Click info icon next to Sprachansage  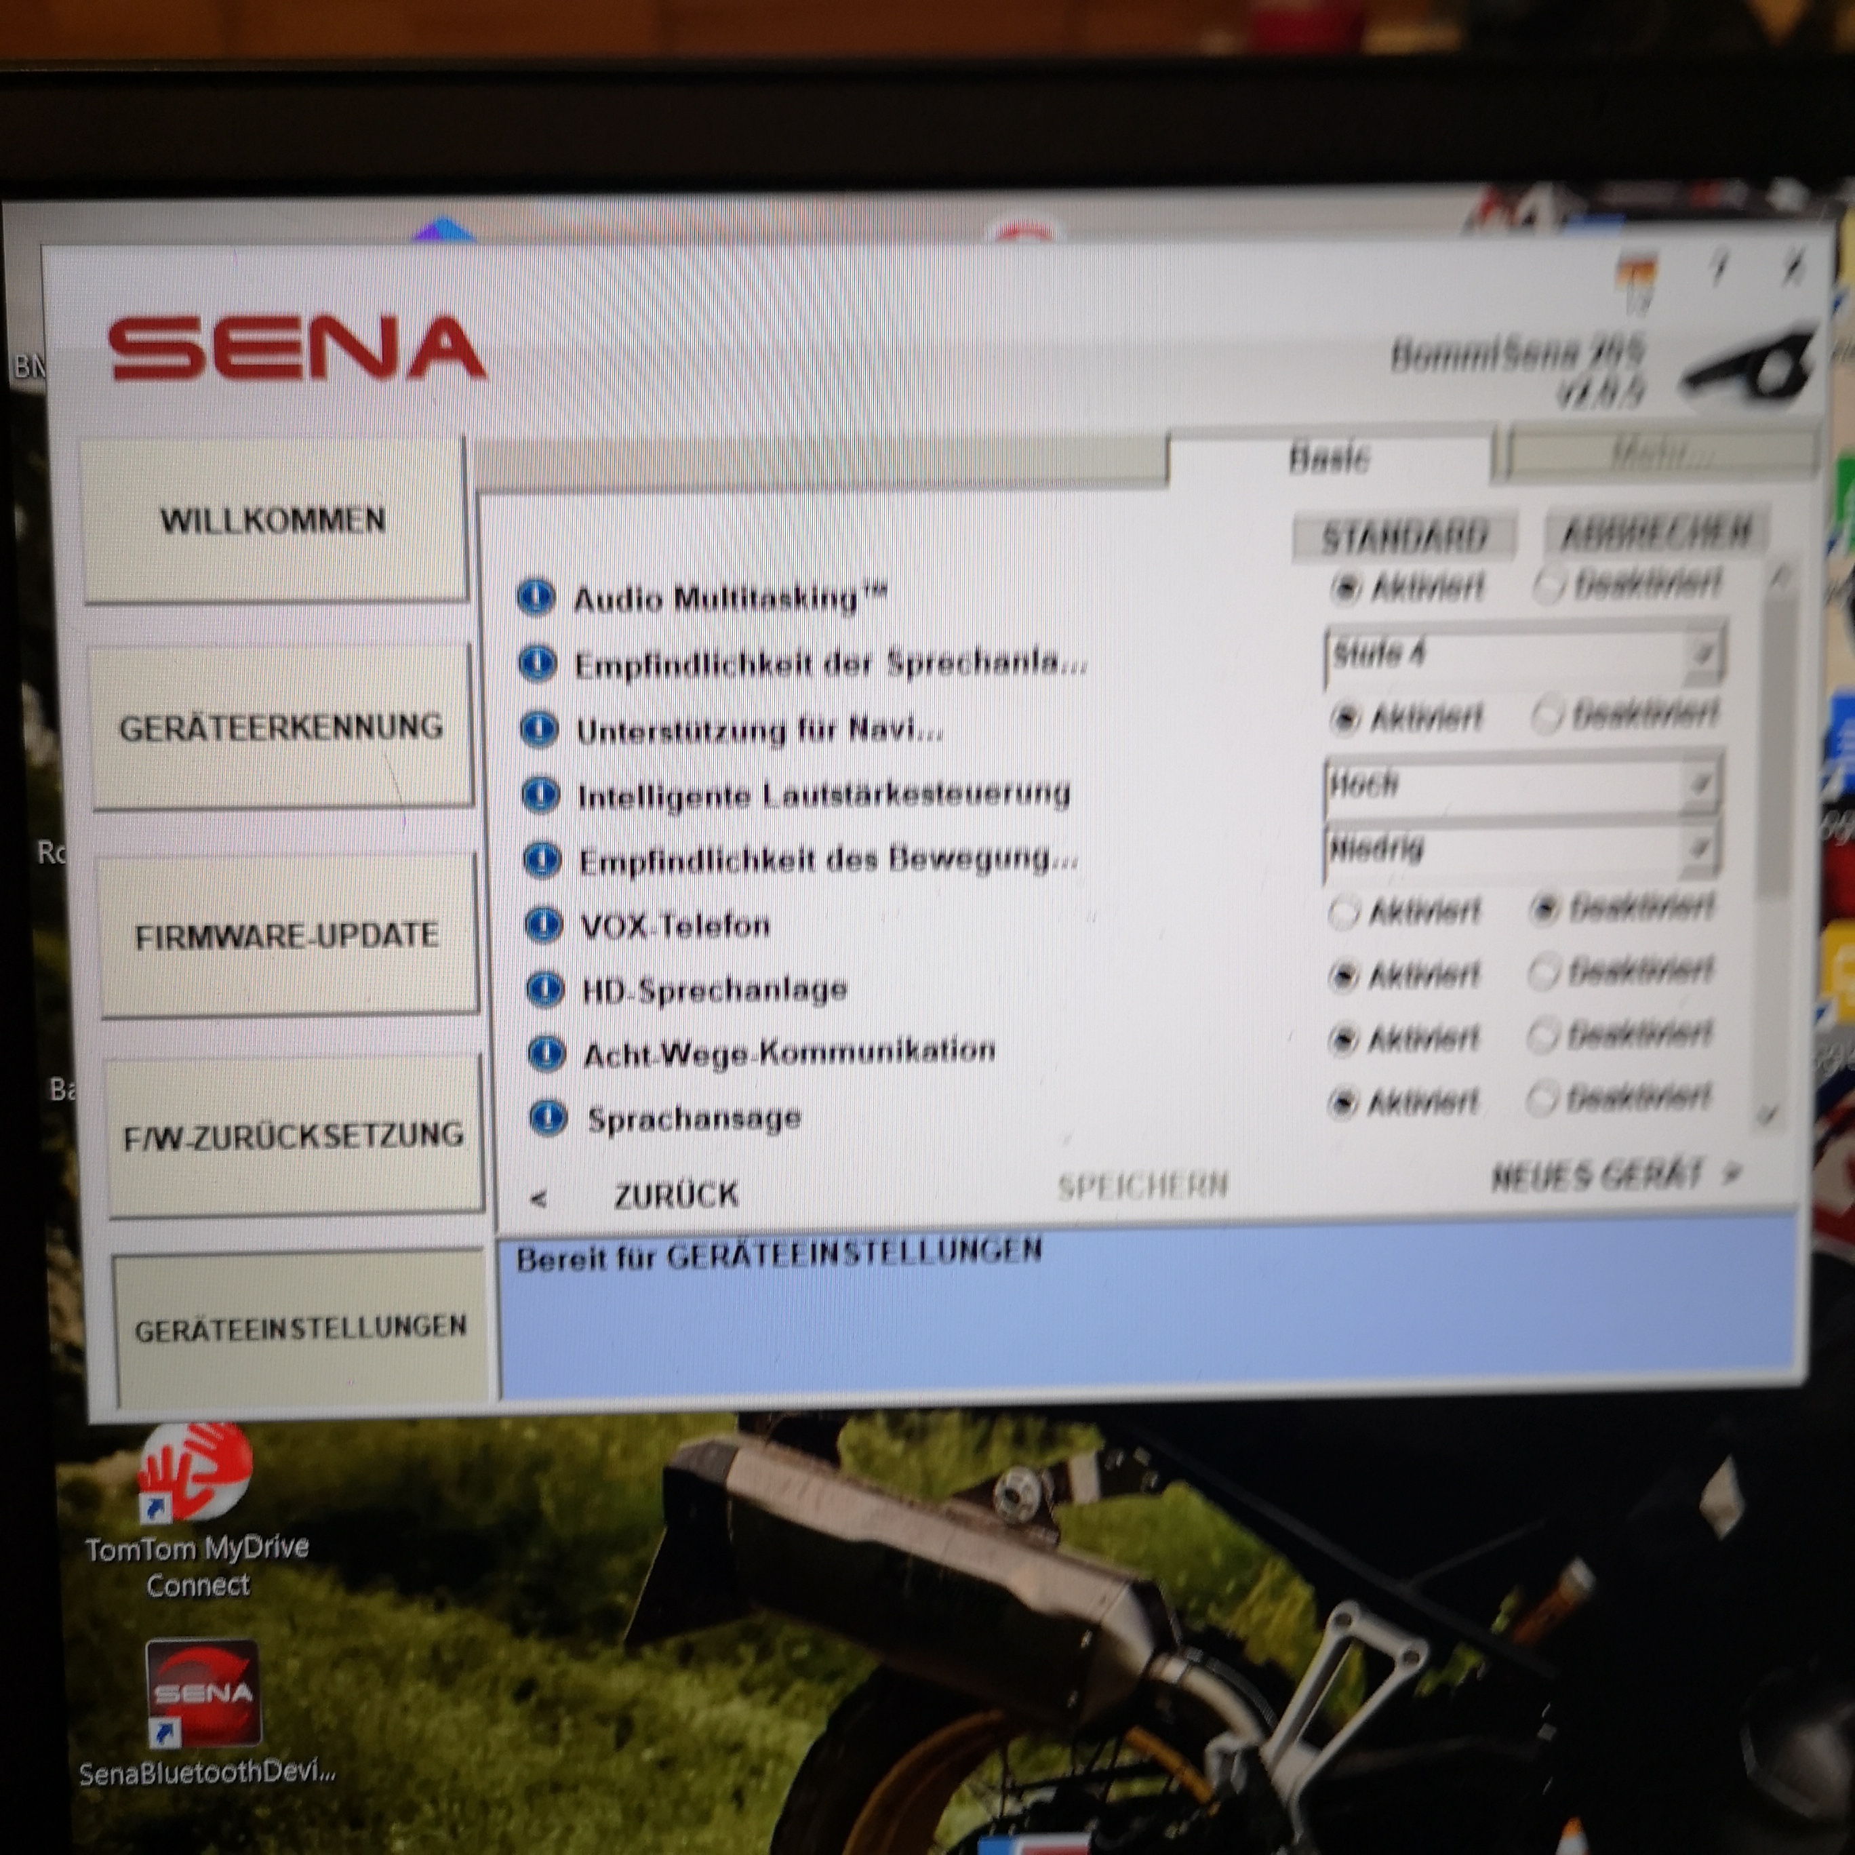[x=549, y=1119]
